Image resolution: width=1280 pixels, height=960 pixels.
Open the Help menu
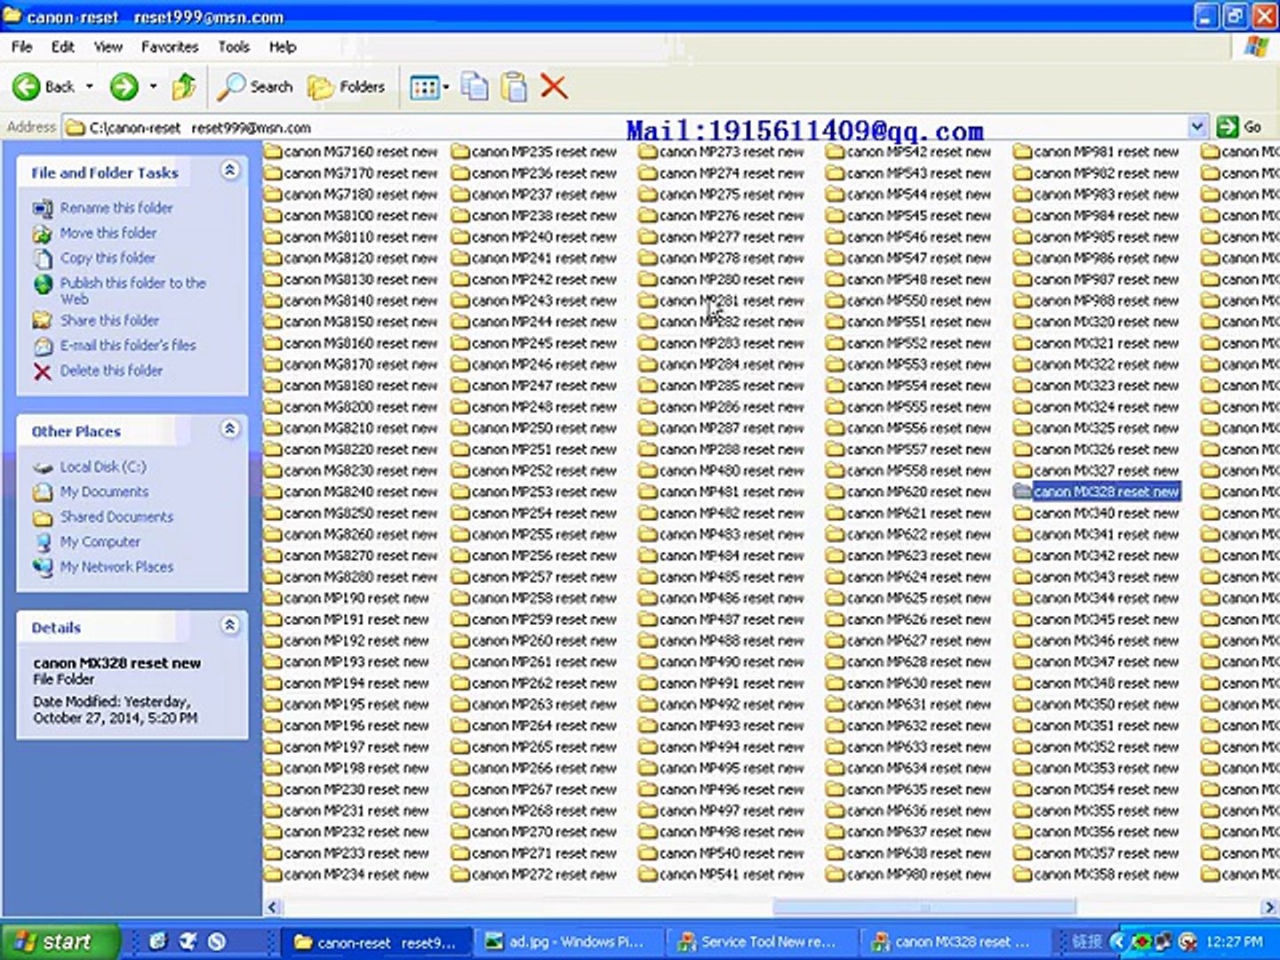click(x=283, y=46)
